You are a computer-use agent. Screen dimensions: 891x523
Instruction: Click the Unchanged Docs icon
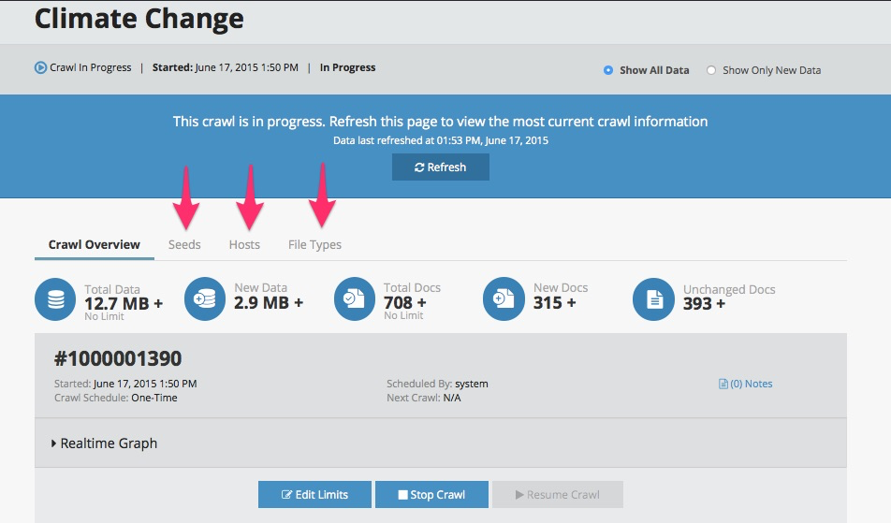click(653, 299)
